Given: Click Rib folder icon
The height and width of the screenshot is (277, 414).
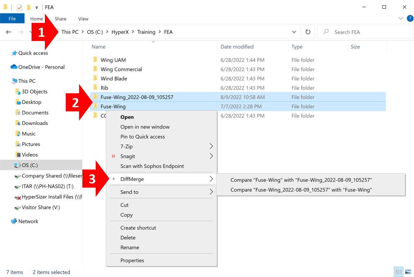Looking at the screenshot, I should click(95, 87).
